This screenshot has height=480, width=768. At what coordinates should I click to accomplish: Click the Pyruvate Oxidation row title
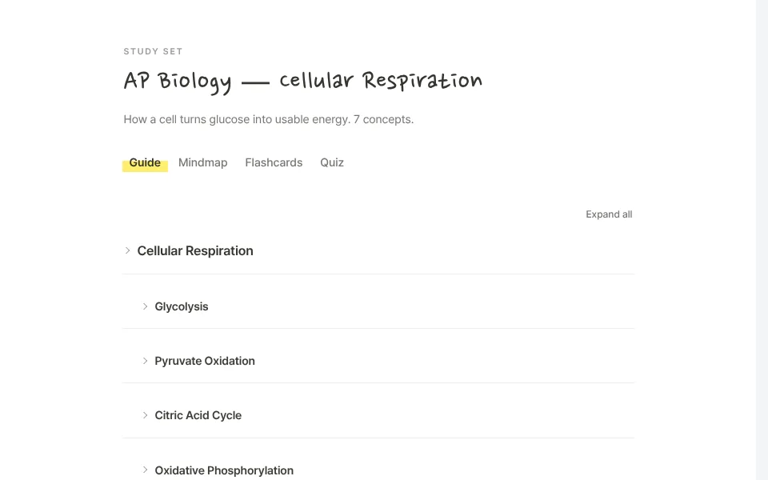[205, 361]
